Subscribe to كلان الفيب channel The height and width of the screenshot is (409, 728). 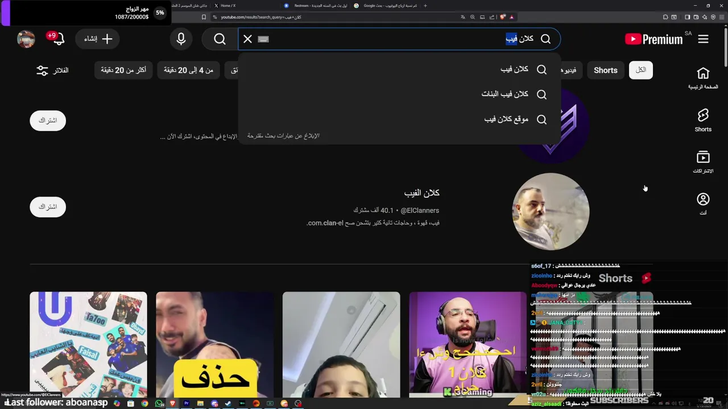tap(48, 207)
